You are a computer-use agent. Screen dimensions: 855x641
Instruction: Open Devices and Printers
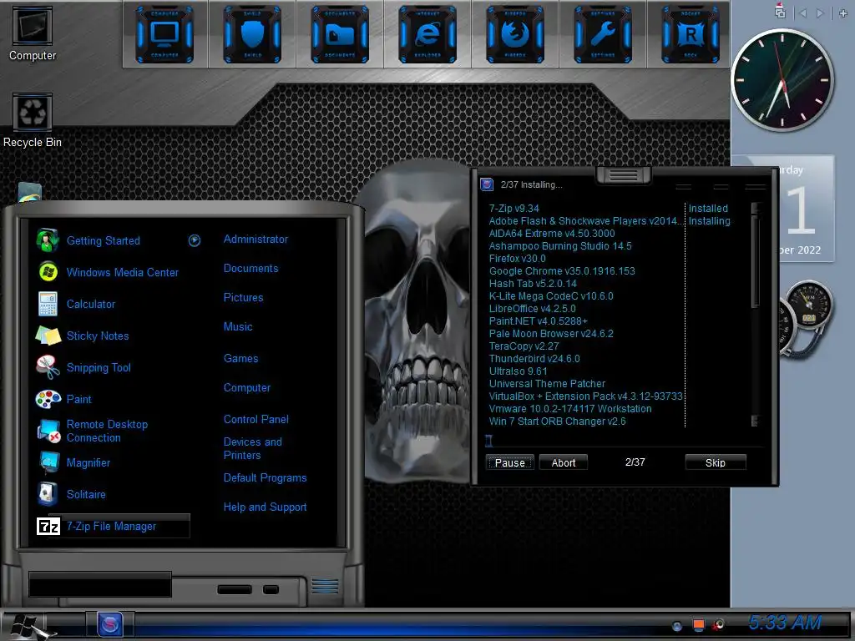click(252, 448)
